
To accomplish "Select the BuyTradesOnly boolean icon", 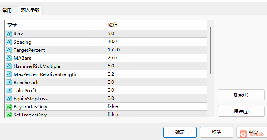I will [x=9, y=107].
